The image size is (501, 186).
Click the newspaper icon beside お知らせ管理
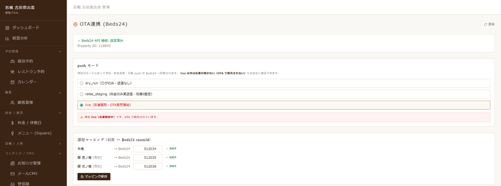[x=12, y=163]
